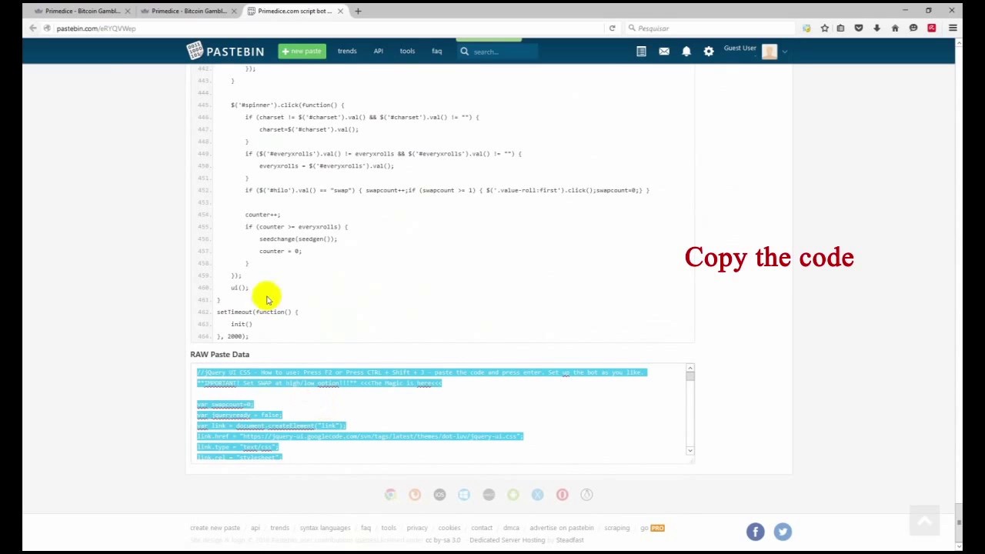Click the browser back arrow button
Image resolution: width=985 pixels, height=554 pixels.
tap(33, 28)
